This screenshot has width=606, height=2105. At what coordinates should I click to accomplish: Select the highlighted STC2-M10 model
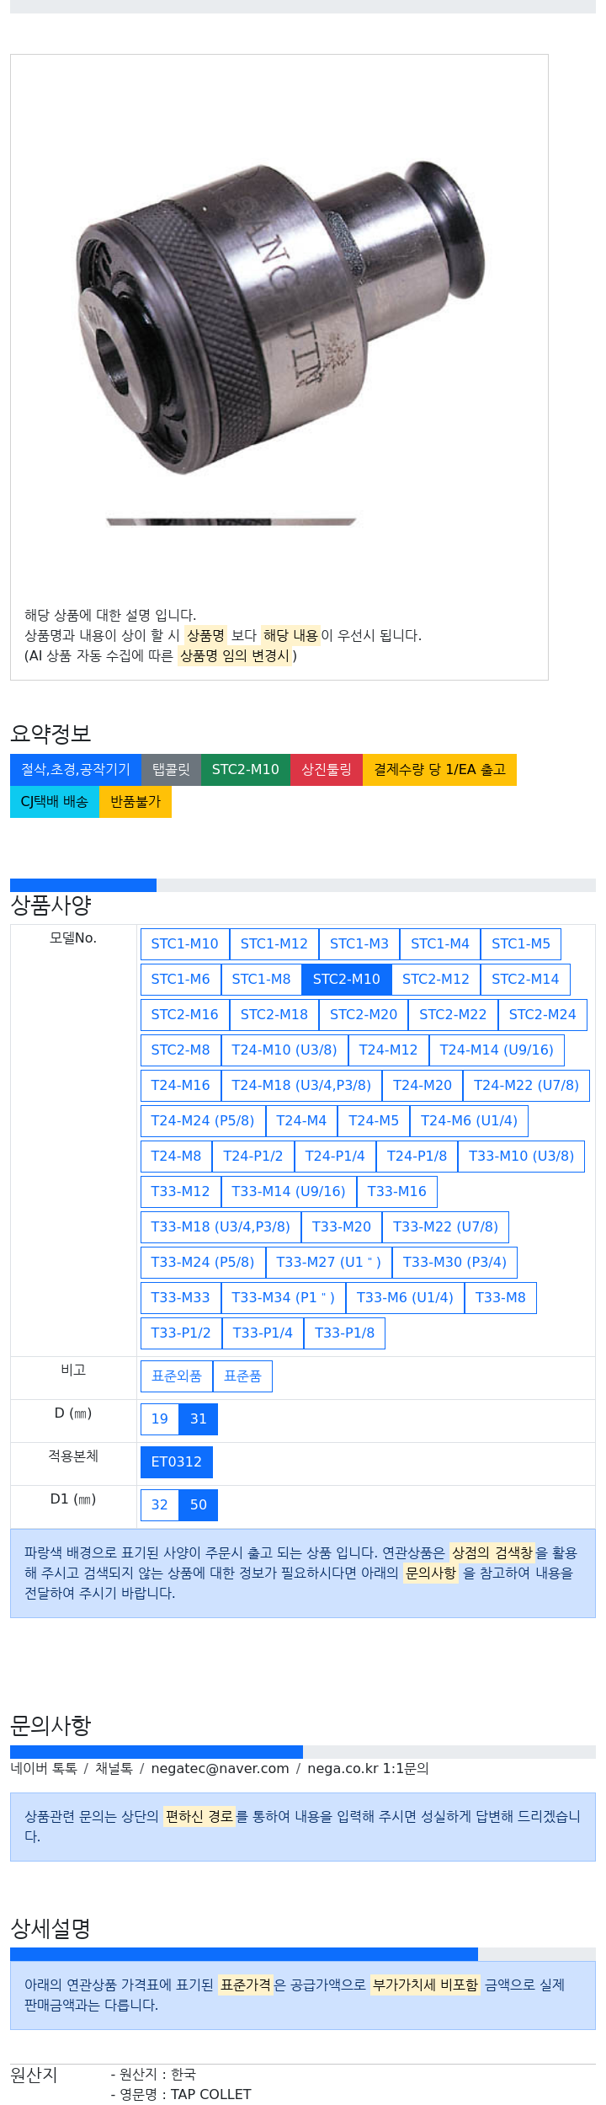click(x=346, y=979)
